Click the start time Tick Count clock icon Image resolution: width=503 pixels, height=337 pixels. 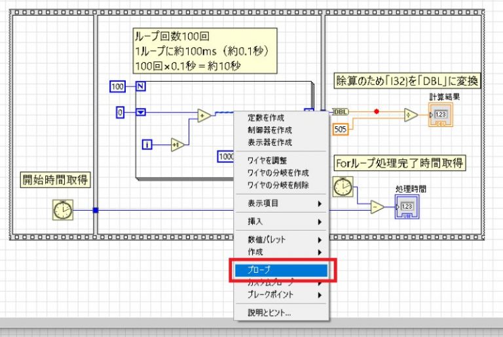pos(63,209)
